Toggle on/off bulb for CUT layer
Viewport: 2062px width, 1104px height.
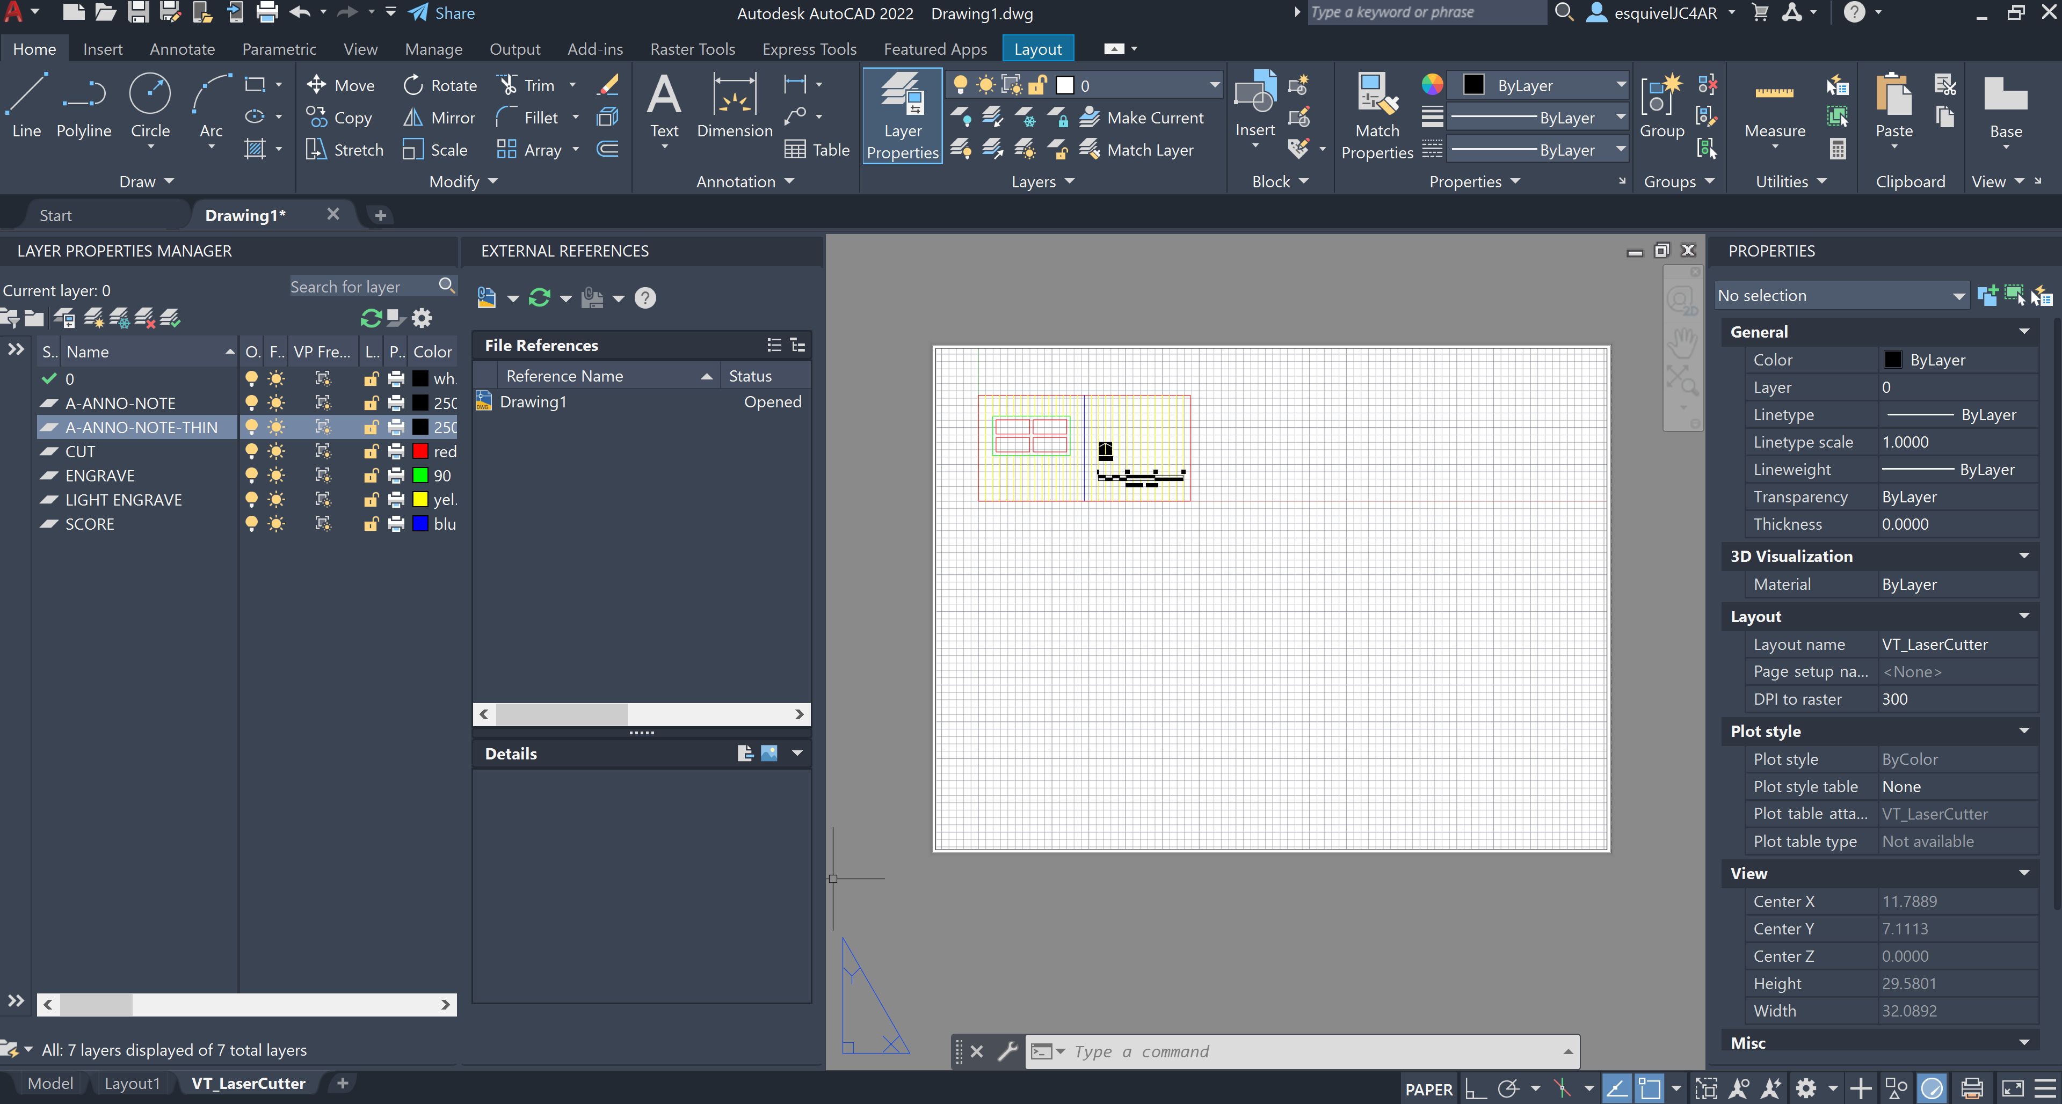[x=251, y=451]
